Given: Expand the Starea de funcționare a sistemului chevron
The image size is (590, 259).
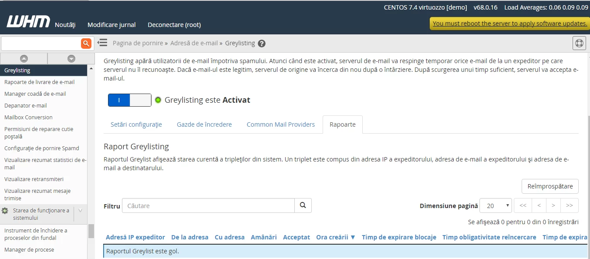Looking at the screenshot, I should tap(79, 211).
